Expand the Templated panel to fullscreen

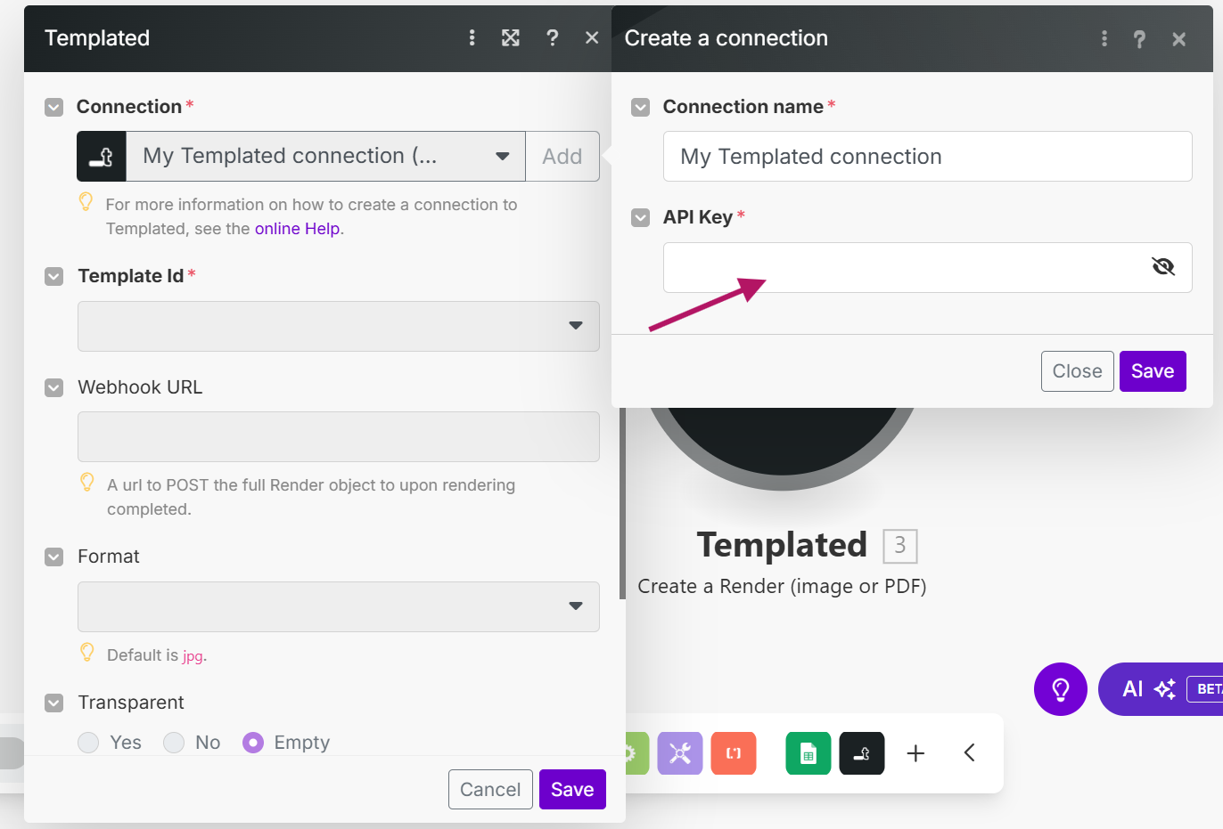[511, 37]
